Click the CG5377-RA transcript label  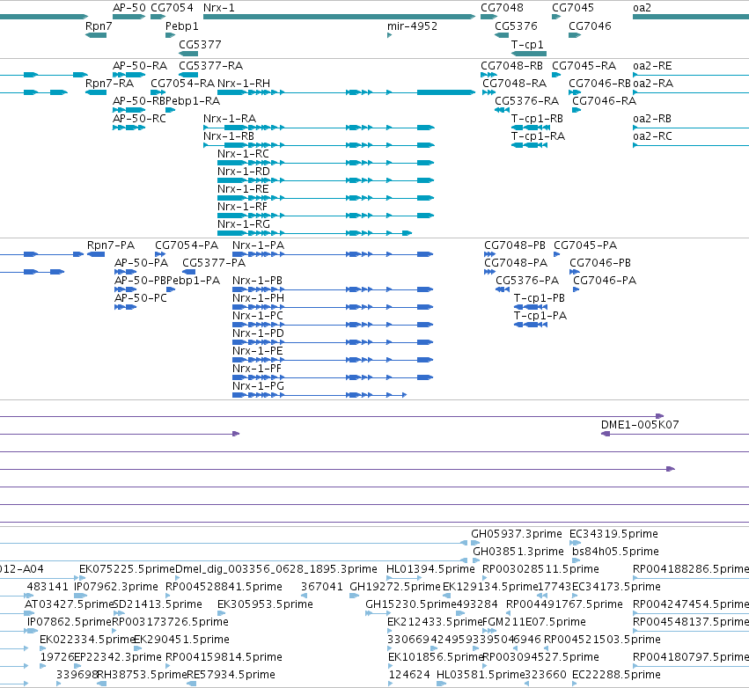210,65
